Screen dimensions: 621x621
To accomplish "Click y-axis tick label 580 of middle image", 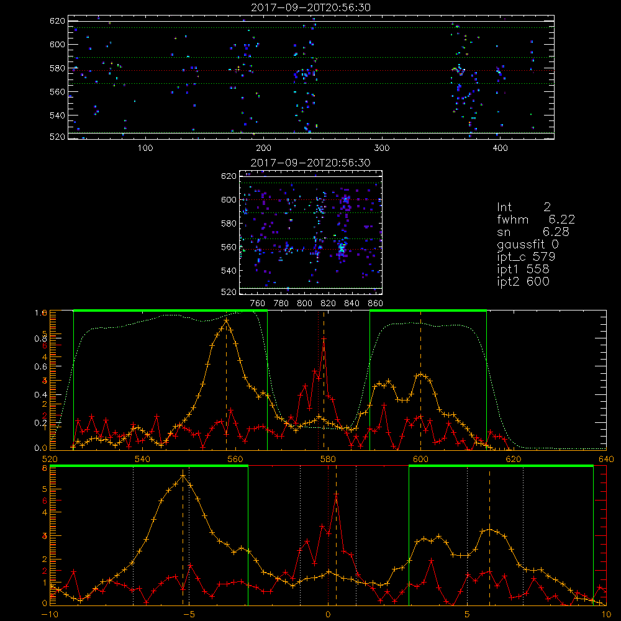I will 229,224.
